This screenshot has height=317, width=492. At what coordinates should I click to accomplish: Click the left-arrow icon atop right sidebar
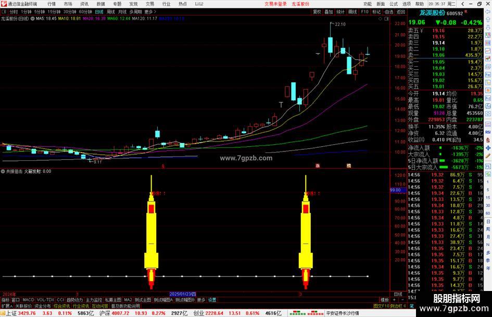pos(488,11)
